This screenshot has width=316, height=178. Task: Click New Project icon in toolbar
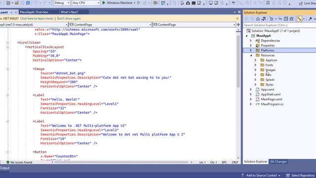pyautogui.click(x=8, y=3)
